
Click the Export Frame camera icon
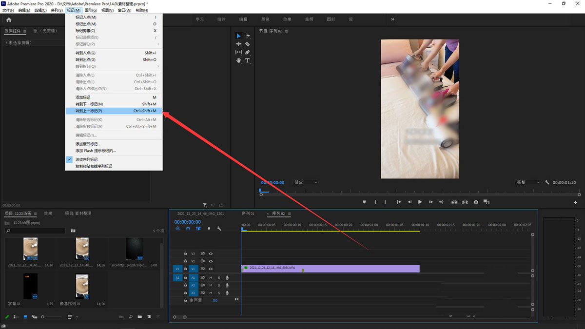[476, 202]
